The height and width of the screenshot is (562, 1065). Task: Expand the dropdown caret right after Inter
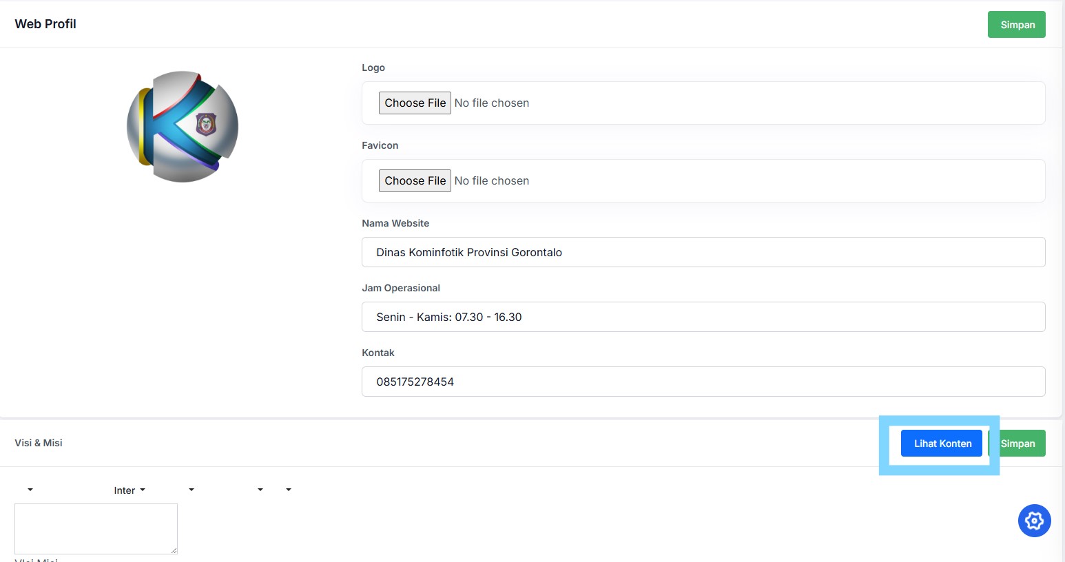point(192,490)
